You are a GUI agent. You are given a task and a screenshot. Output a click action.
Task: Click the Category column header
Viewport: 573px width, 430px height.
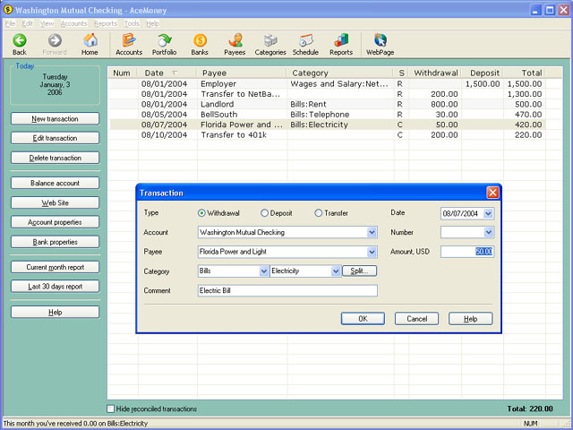pos(340,73)
